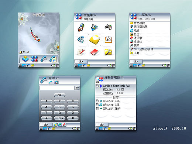Image resolution: width=192 pixels, height=144 pixels.
Task: Tap the 0+ key on the dialer
Action: coord(59,118)
